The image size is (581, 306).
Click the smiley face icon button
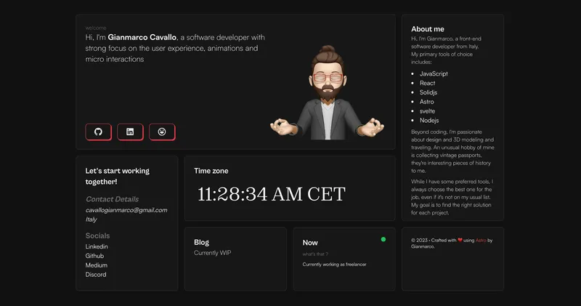162,132
